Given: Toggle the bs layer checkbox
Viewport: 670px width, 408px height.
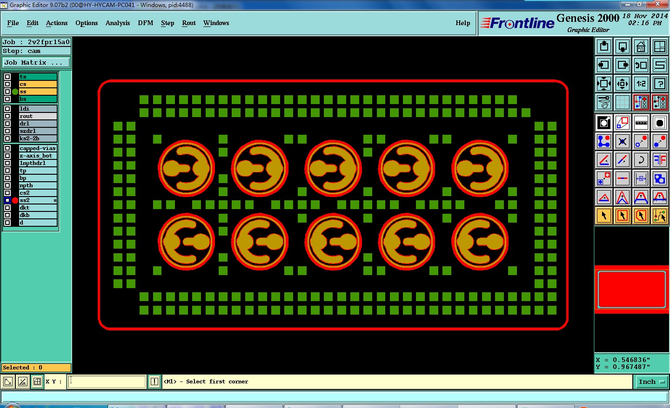Looking at the screenshot, I should [x=7, y=99].
